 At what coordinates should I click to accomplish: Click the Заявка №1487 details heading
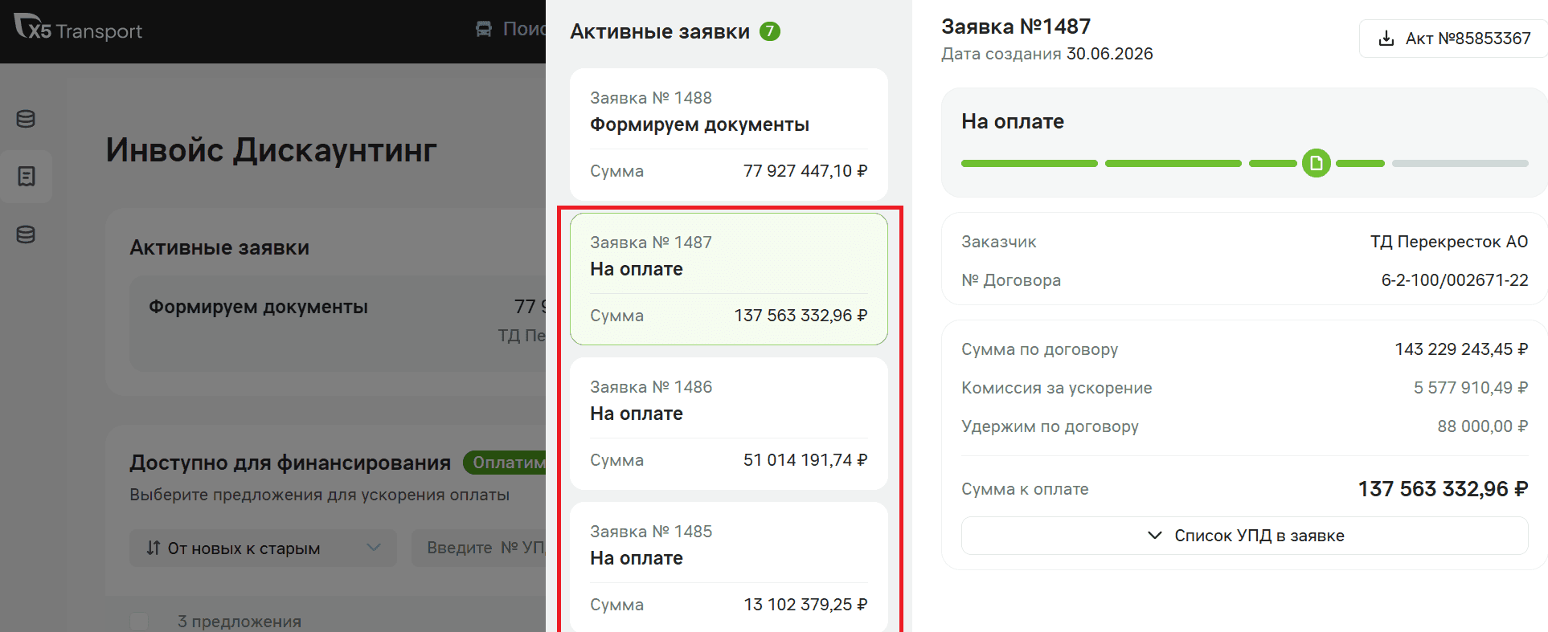[x=1016, y=27]
